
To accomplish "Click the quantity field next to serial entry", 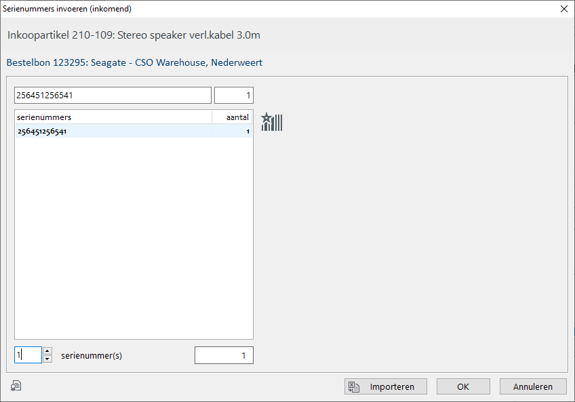I will click(233, 95).
